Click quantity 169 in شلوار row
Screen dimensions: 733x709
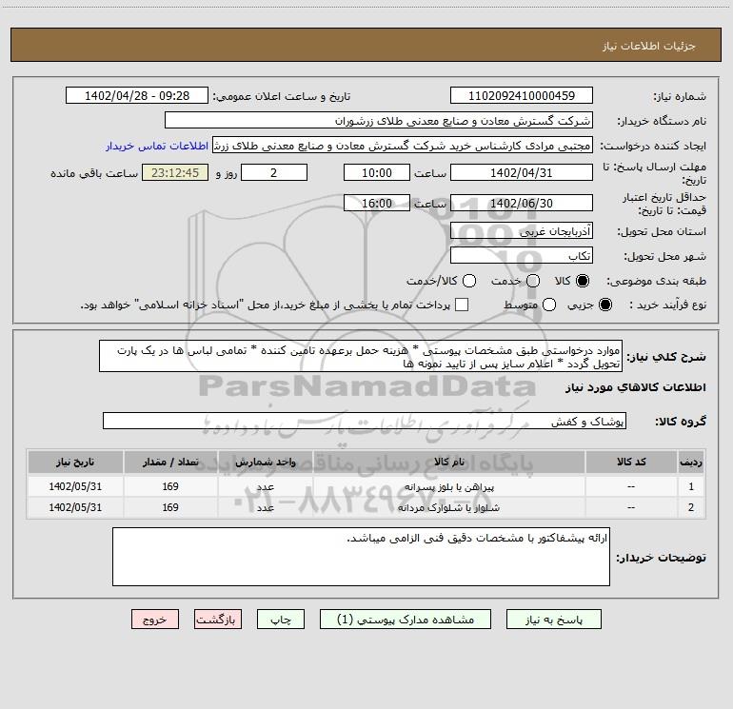(170, 507)
